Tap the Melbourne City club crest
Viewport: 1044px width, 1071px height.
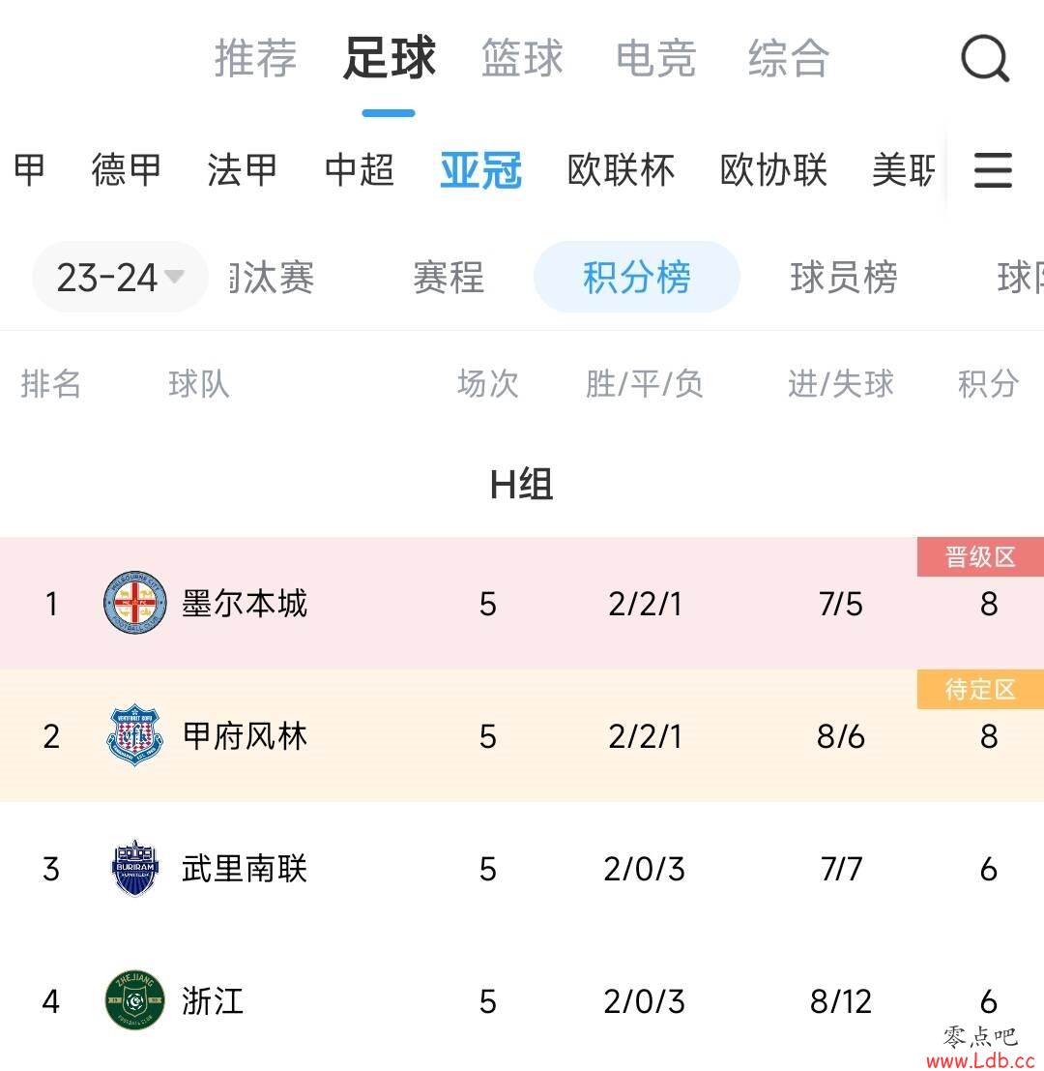[134, 603]
